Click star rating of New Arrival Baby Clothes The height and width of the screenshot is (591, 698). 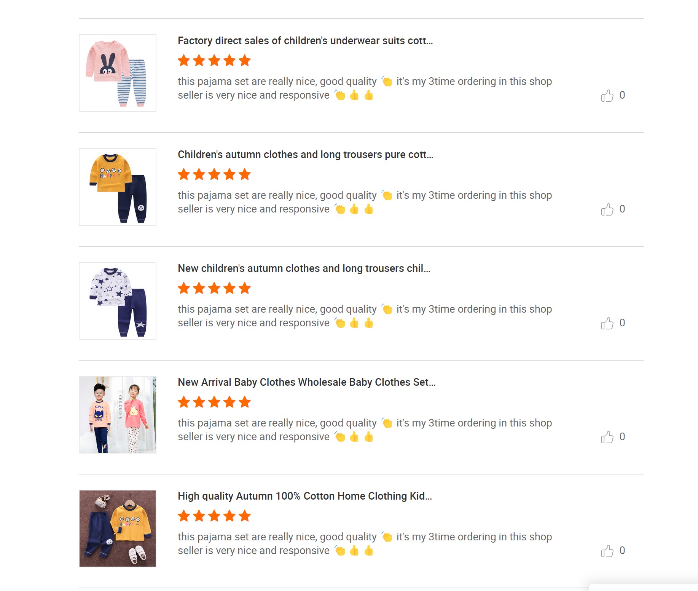click(x=214, y=402)
